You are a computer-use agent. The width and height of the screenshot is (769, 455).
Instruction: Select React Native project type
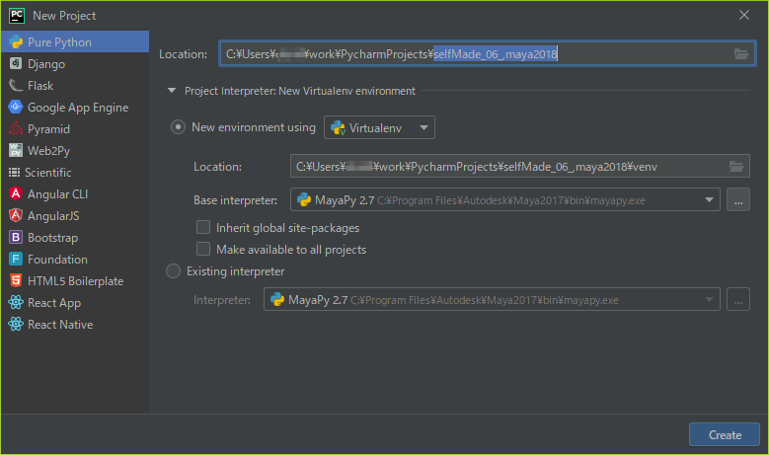pos(75,324)
